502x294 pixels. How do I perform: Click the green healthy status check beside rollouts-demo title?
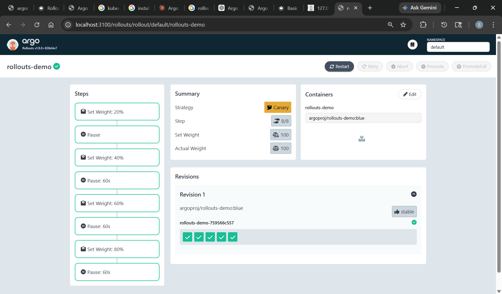[57, 66]
